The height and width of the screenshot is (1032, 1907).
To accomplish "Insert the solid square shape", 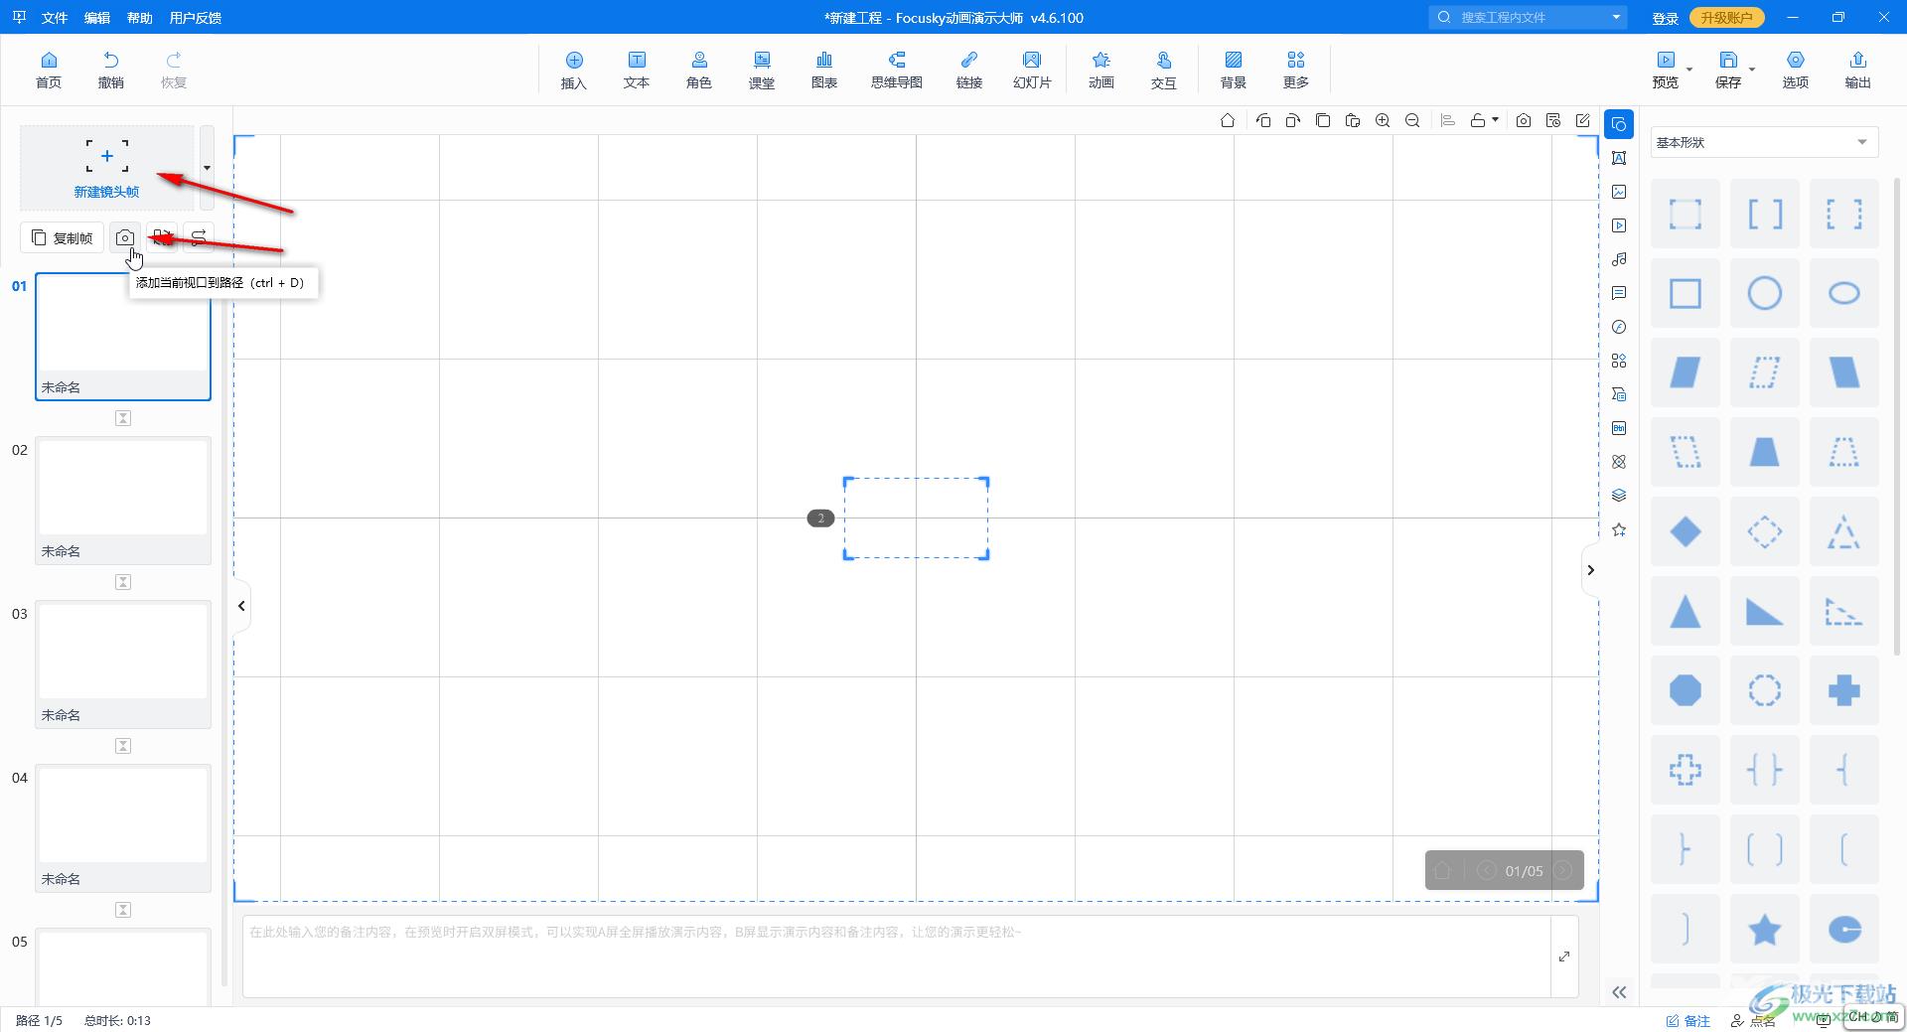I will coord(1686,293).
